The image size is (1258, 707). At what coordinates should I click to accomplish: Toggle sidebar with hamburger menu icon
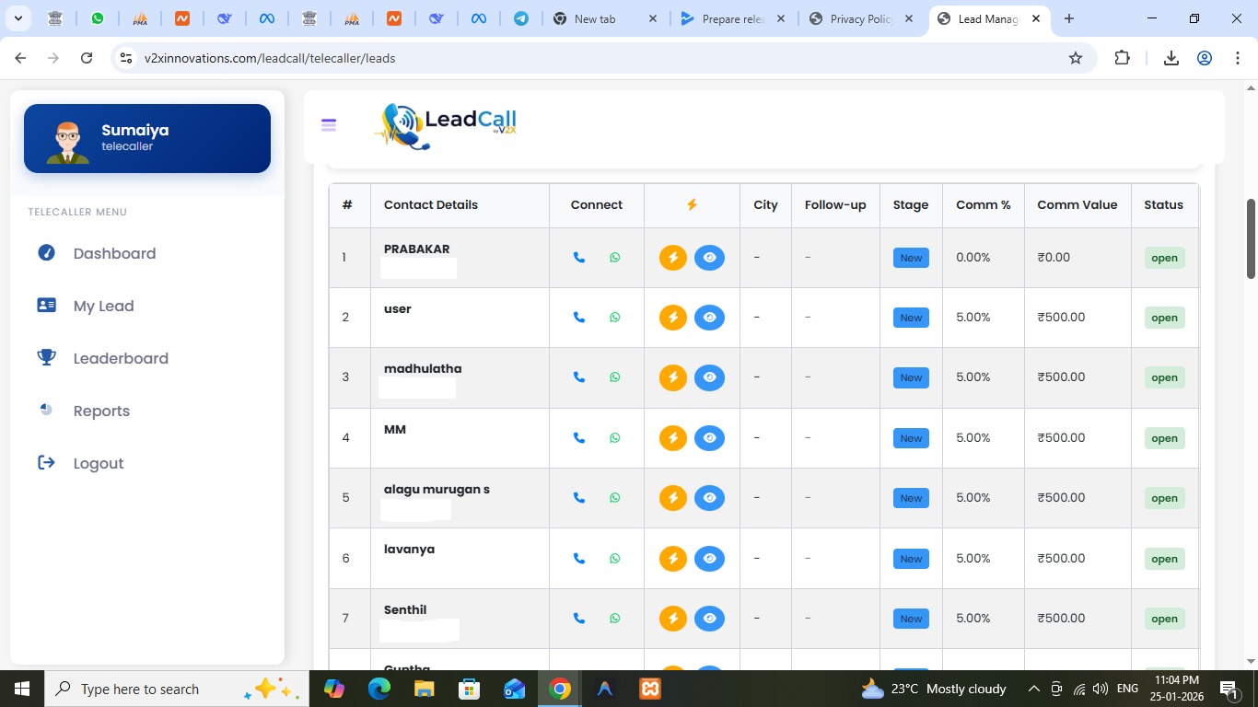click(329, 125)
